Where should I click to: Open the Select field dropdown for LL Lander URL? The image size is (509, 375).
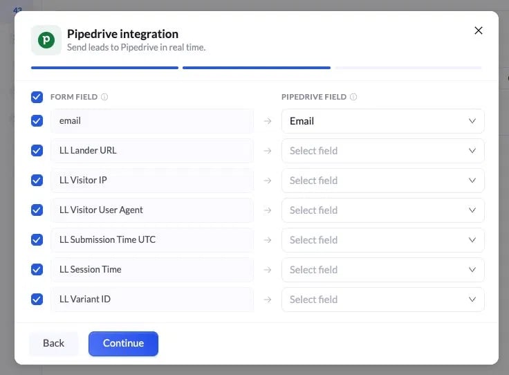click(382, 151)
